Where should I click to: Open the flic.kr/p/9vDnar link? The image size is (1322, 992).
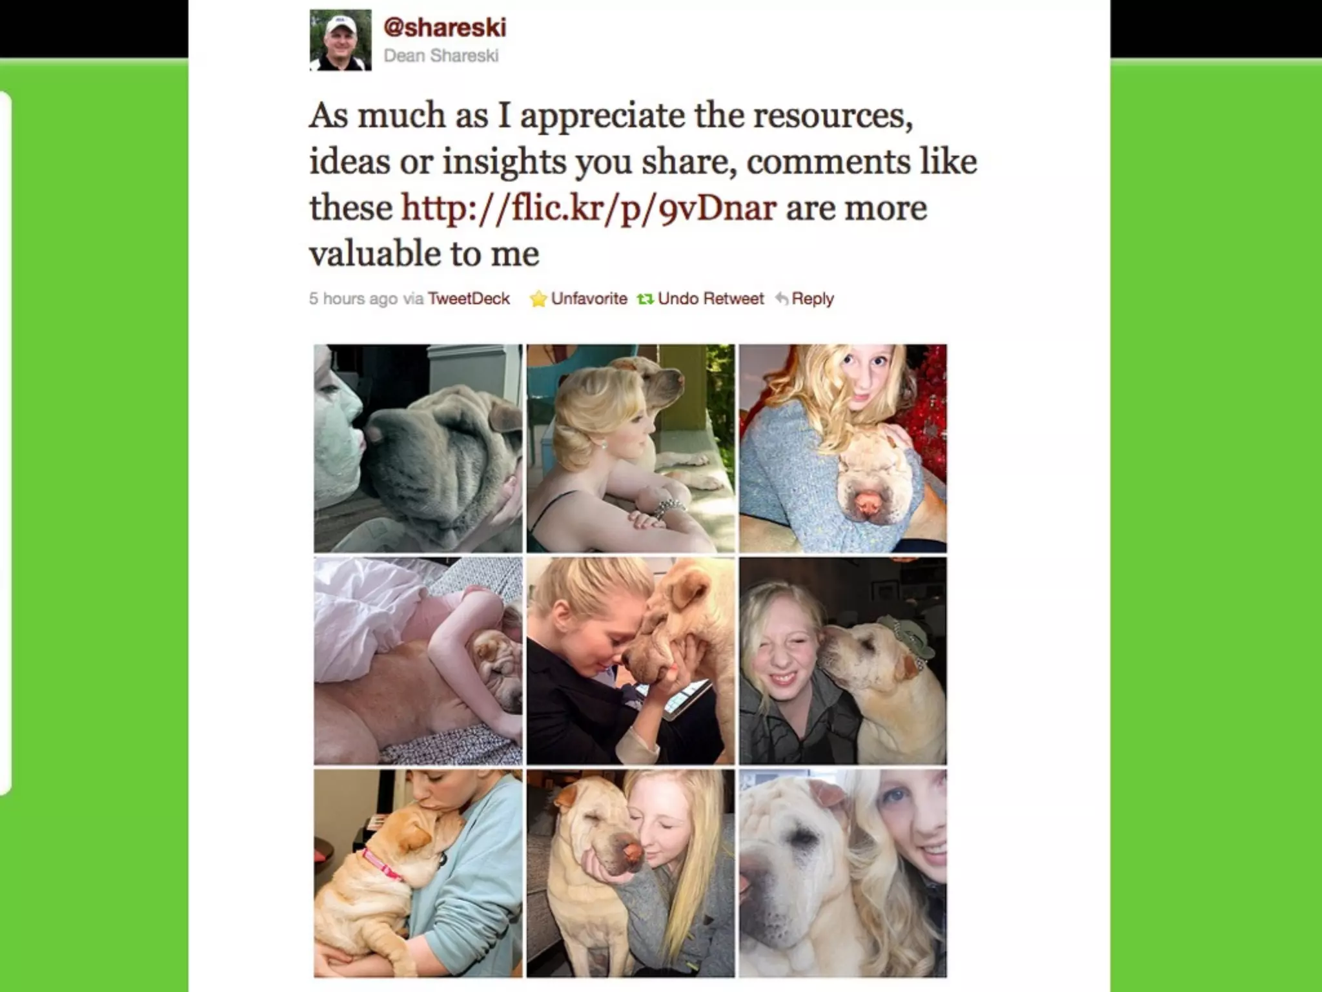588,208
